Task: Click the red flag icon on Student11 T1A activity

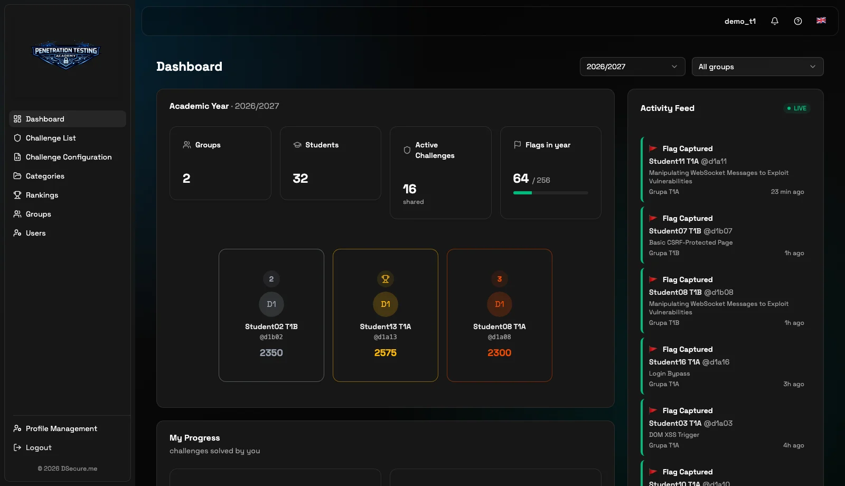Action: pyautogui.click(x=653, y=148)
